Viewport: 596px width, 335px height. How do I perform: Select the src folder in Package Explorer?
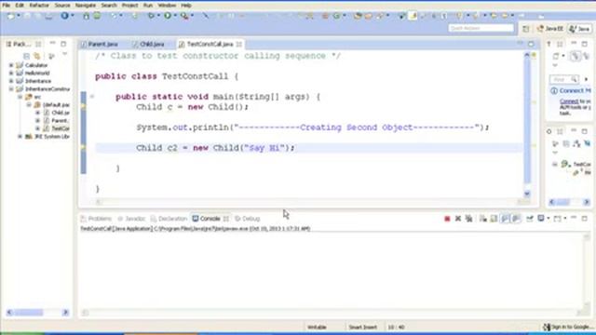[34, 97]
